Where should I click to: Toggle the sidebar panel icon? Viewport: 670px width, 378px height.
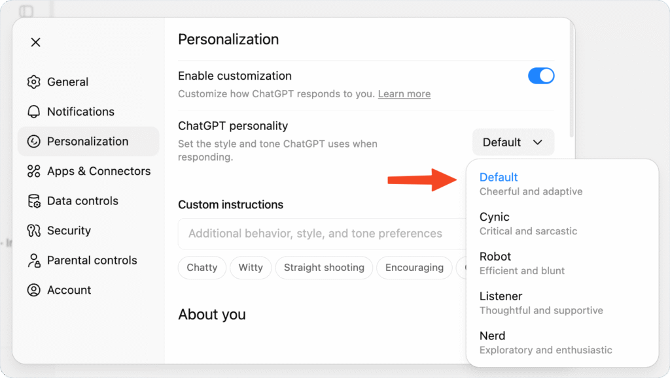tap(26, 11)
